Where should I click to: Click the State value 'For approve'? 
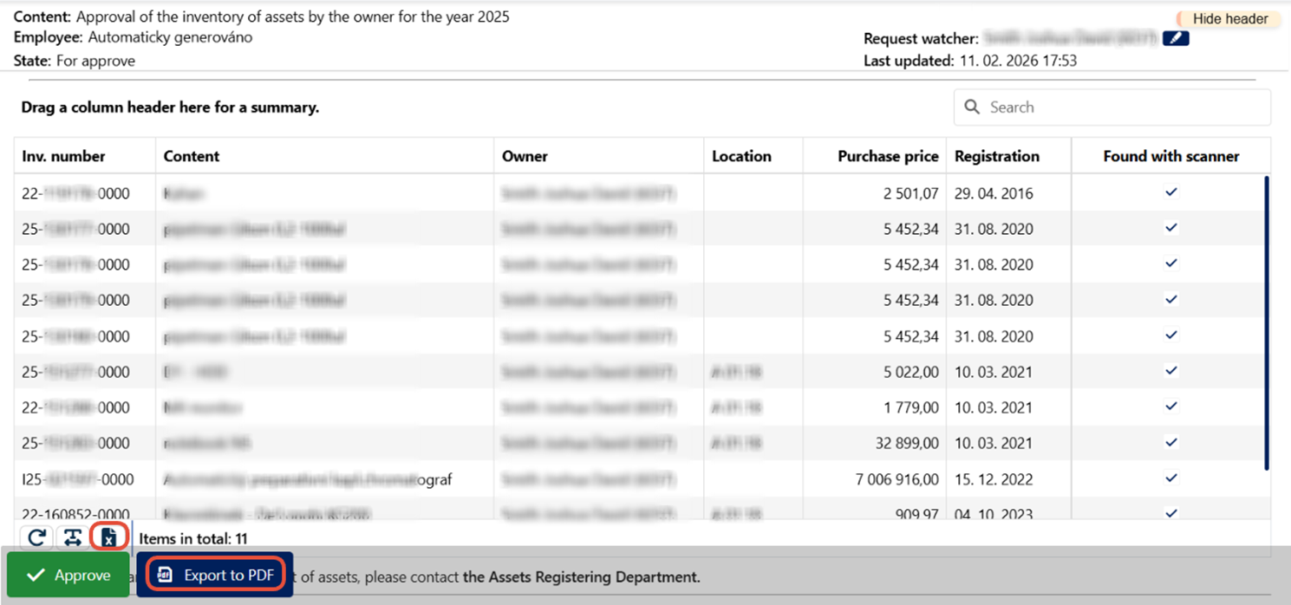pos(95,61)
